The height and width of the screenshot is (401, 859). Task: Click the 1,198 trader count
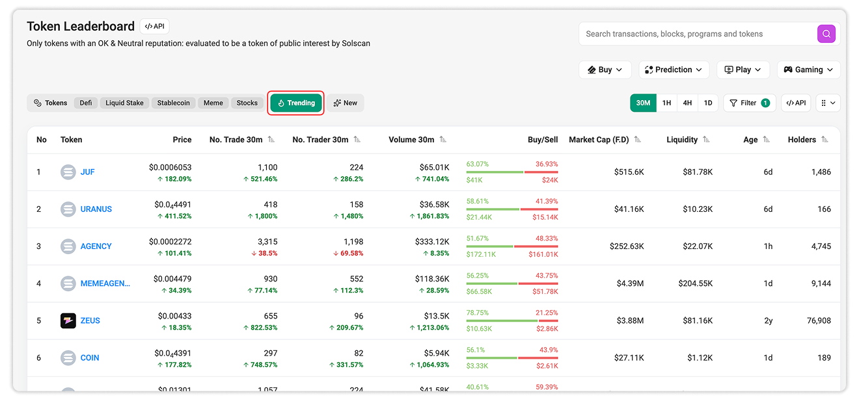point(353,242)
